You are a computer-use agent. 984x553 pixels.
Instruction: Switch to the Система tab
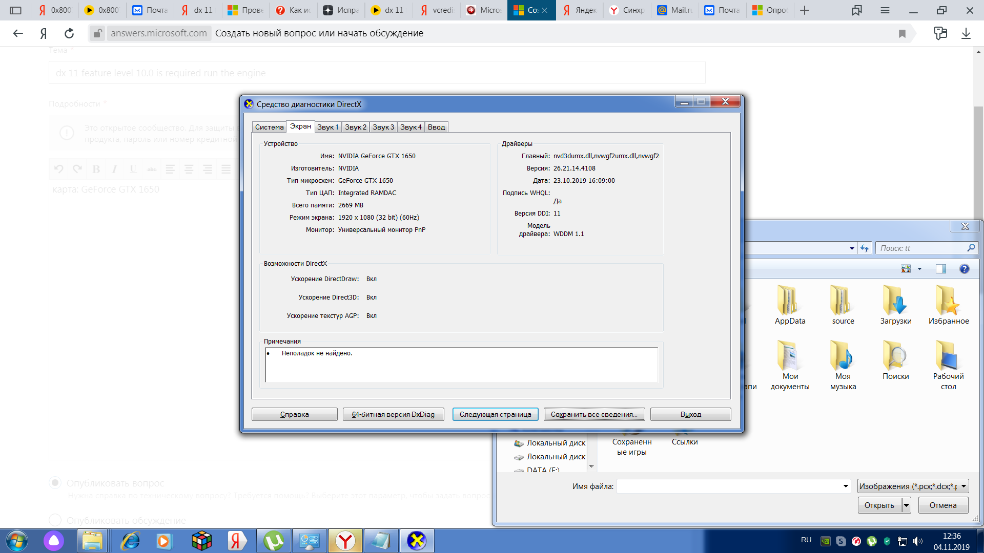269,127
